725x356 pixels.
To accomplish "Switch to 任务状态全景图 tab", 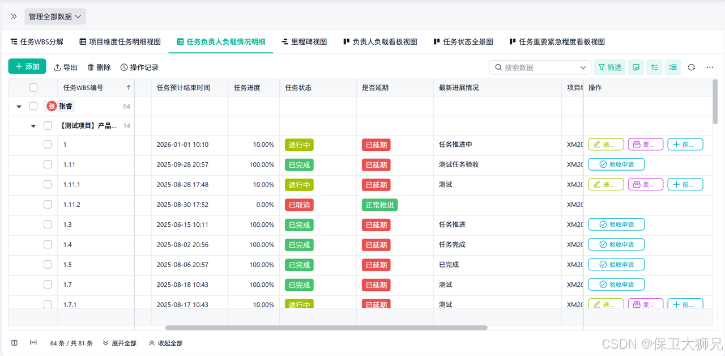I will coord(463,42).
